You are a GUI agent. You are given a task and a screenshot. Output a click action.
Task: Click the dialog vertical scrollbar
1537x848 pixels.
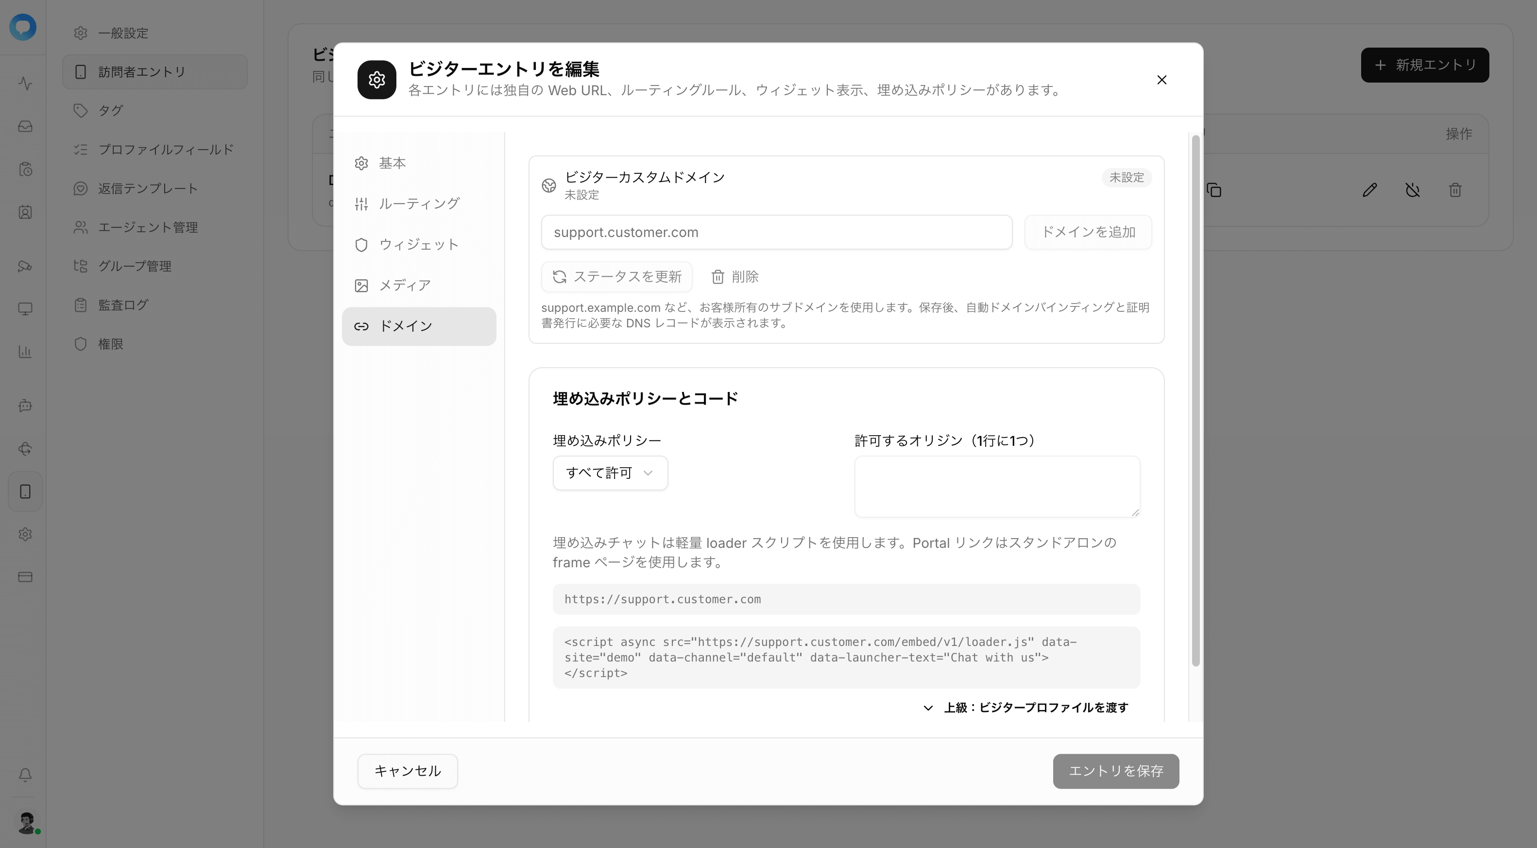pyautogui.click(x=1195, y=401)
